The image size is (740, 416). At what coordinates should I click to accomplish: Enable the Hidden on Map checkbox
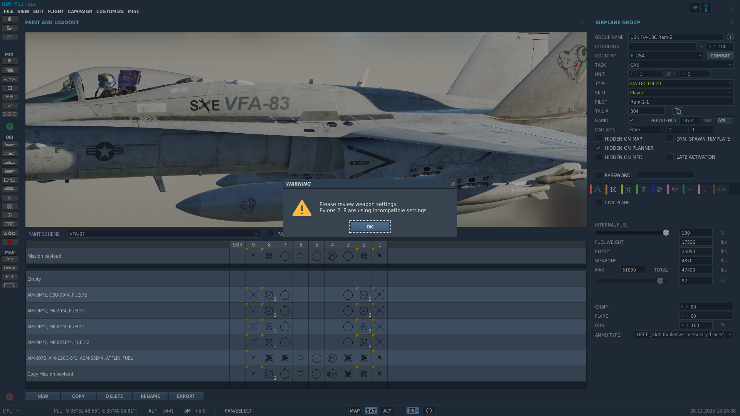[x=599, y=139]
